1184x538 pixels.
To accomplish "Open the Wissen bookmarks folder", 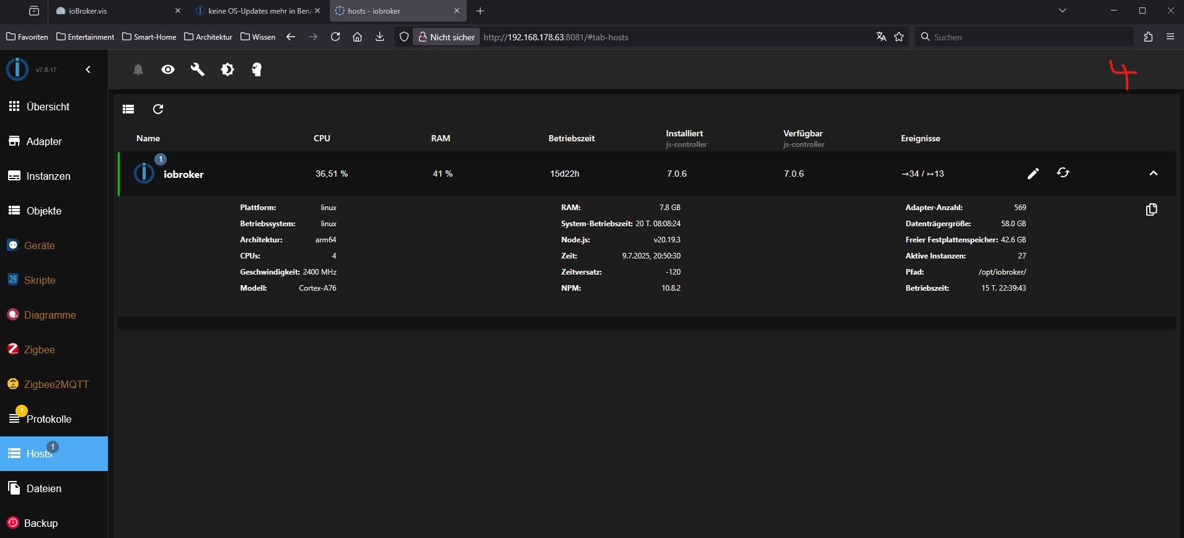I will coord(258,37).
